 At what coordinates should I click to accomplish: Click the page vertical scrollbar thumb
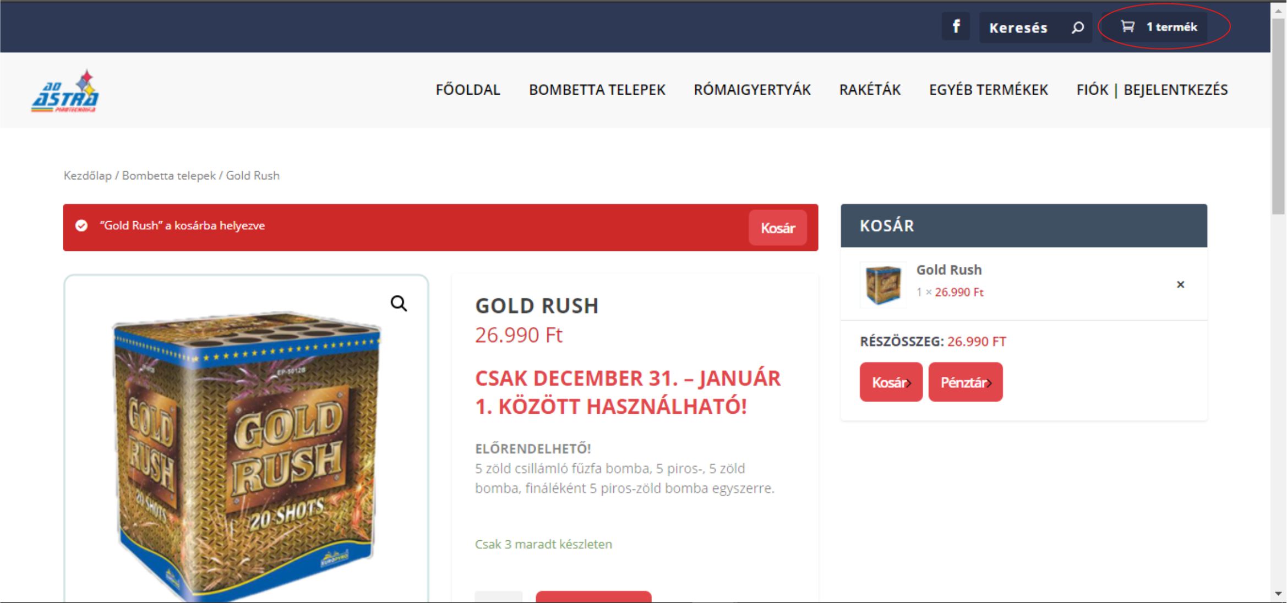coord(1278,116)
